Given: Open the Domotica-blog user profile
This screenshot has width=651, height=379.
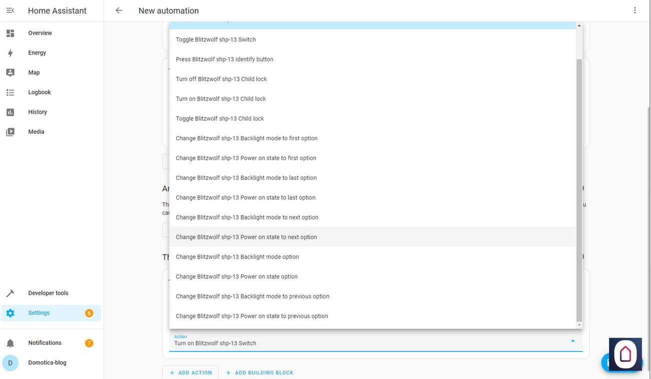Looking at the screenshot, I should 47,362.
